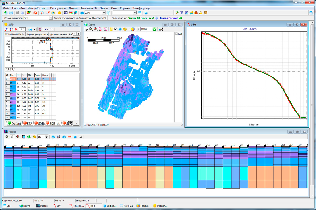
Task: Toggle the R/S button in Разрез toolbar
Action: tap(80, 137)
